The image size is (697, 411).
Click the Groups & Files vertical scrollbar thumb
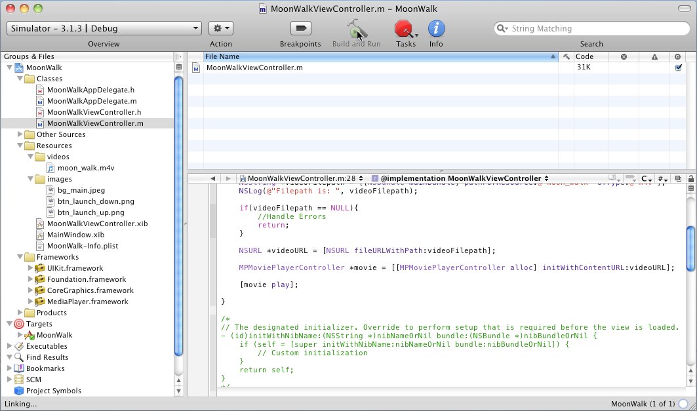pos(179,216)
